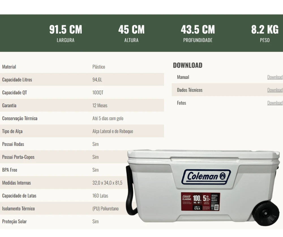Select the 8.2 KG peso value
283x237 pixels.
265,29
